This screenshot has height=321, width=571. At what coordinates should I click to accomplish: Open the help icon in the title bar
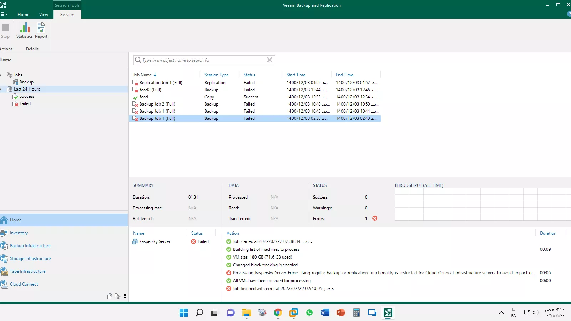pos(569,14)
